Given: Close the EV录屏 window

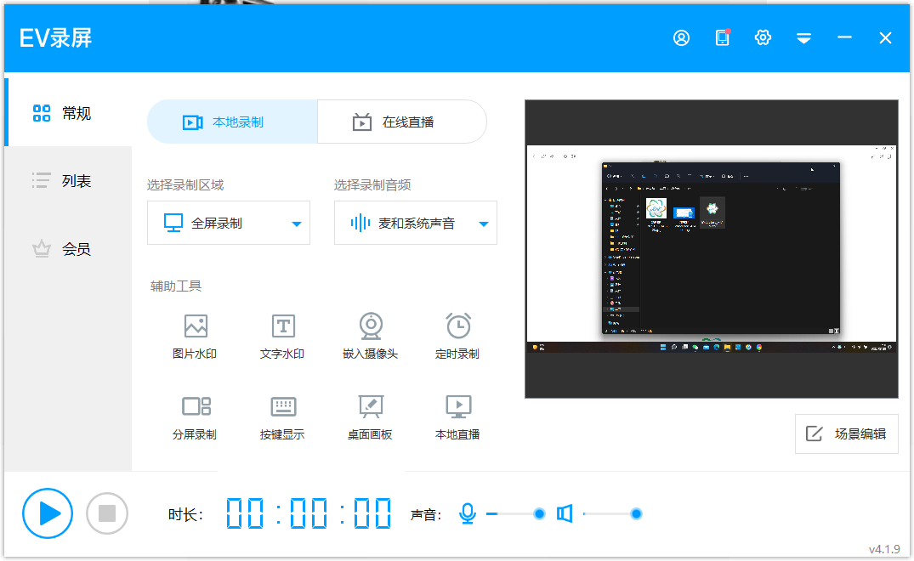Looking at the screenshot, I should coord(885,38).
